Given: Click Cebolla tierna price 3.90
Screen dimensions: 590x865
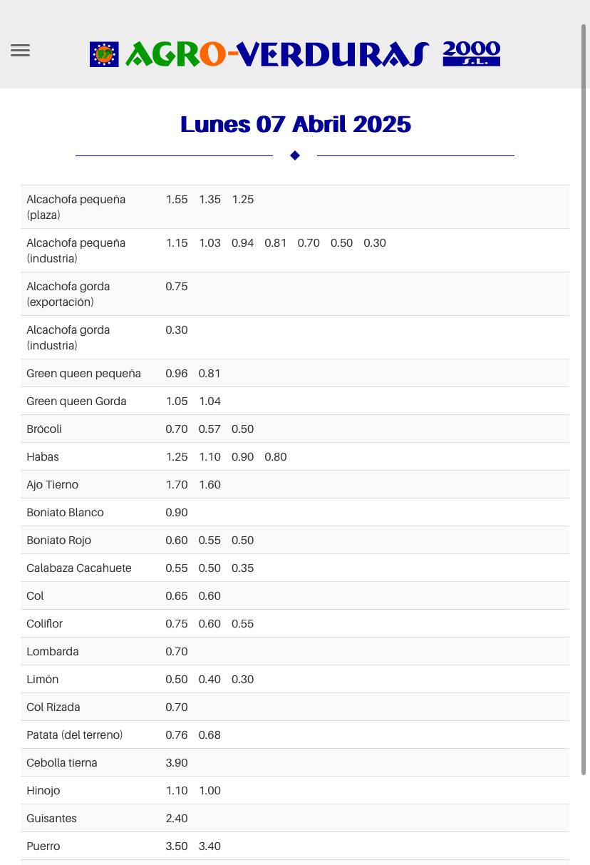Looking at the screenshot, I should click(x=177, y=762).
